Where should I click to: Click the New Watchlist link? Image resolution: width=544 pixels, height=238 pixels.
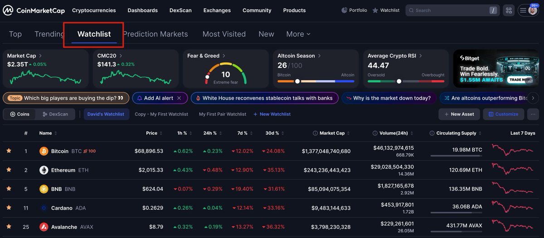coord(272,114)
